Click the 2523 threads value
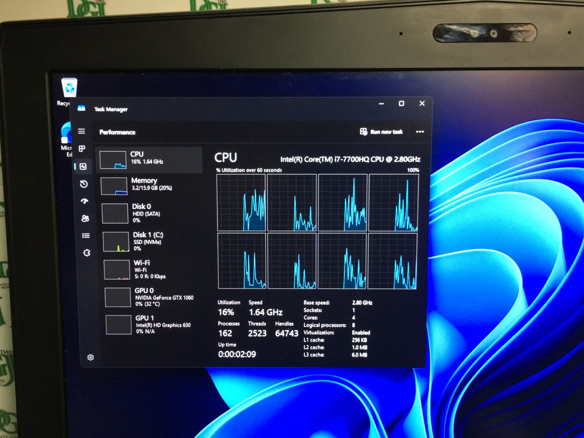584x438 pixels. 257,333
